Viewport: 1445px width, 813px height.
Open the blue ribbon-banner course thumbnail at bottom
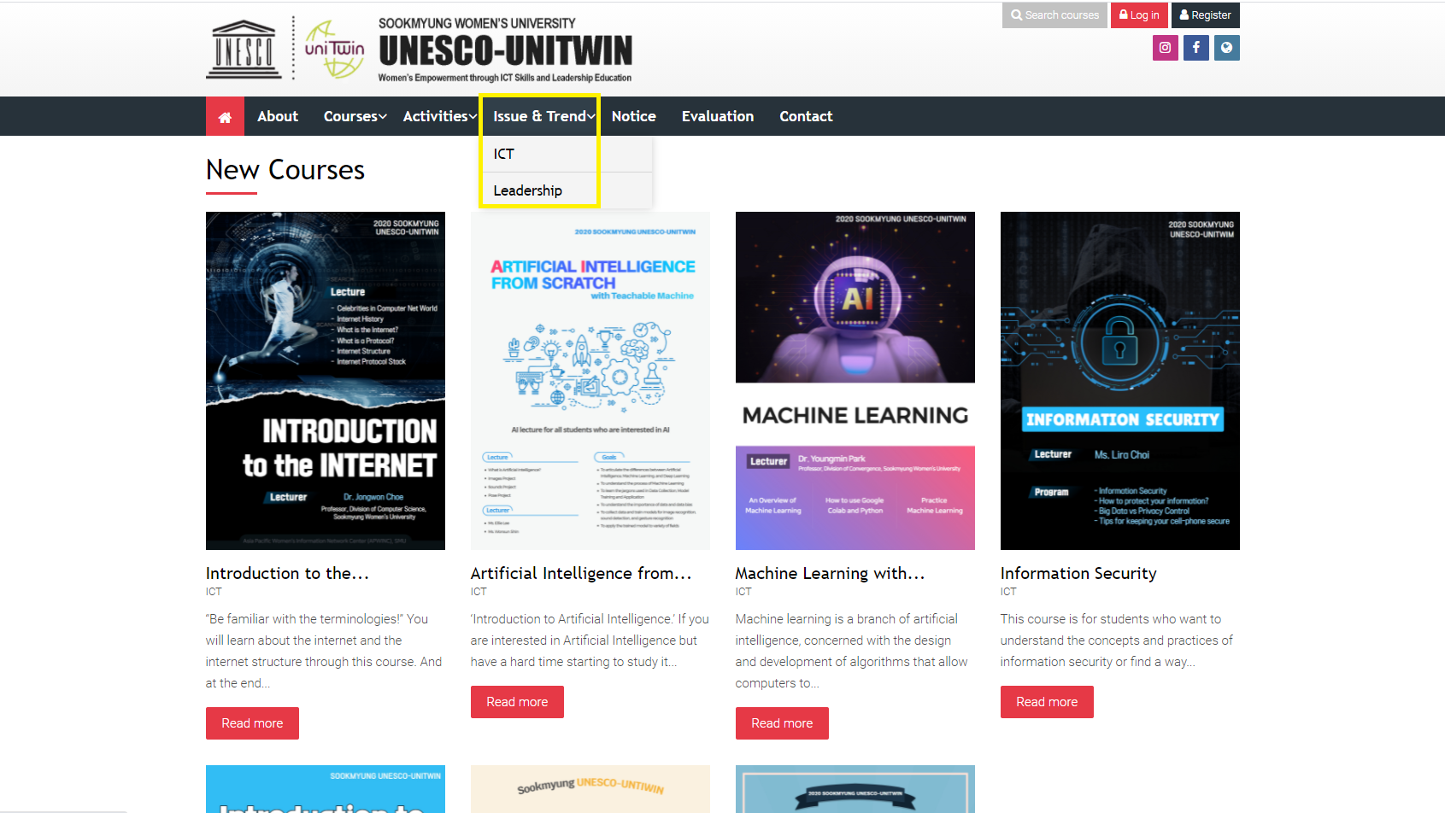tap(855, 789)
